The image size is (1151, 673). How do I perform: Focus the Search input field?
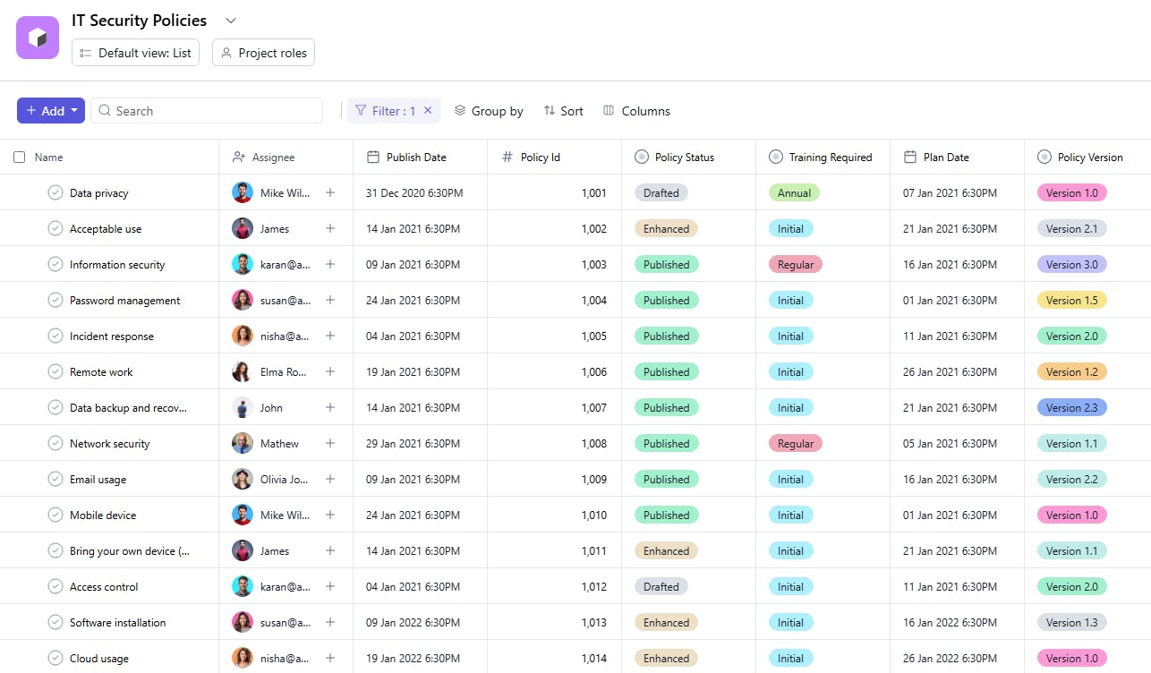pyautogui.click(x=207, y=111)
